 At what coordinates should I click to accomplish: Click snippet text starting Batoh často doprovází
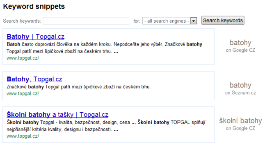click(104, 48)
